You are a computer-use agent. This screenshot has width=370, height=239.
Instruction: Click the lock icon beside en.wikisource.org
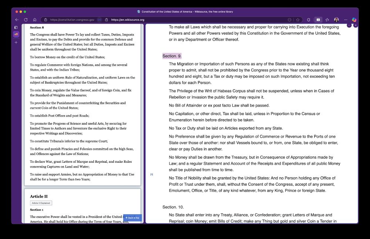tap(107, 20)
